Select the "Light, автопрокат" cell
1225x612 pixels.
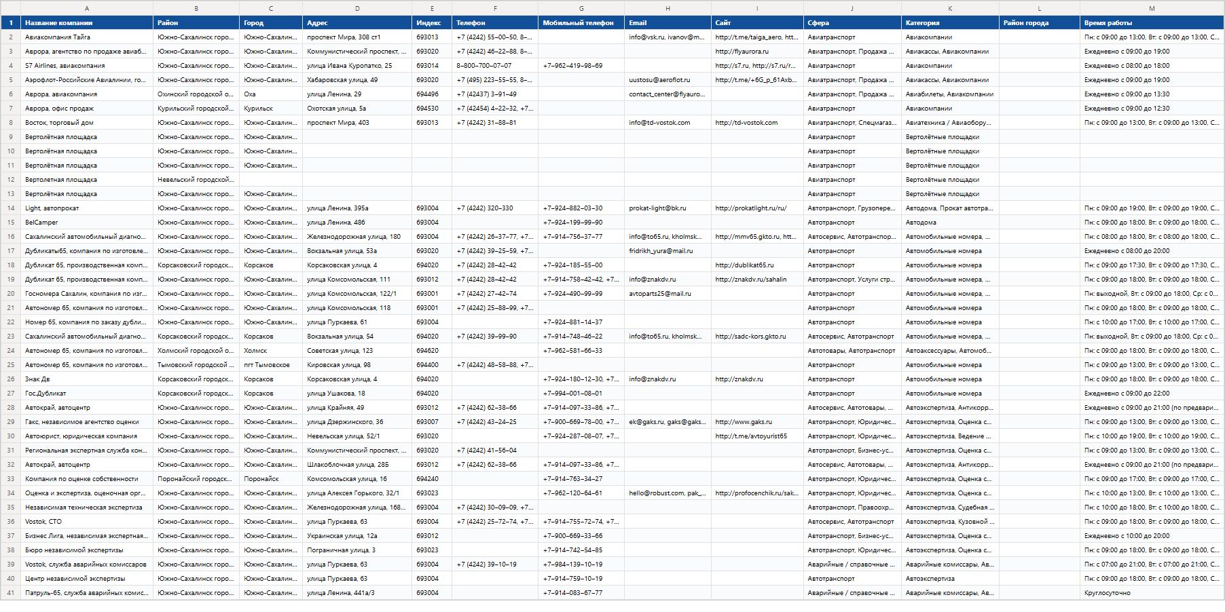click(87, 208)
